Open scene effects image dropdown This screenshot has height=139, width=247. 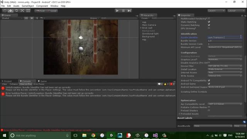[42, 18]
